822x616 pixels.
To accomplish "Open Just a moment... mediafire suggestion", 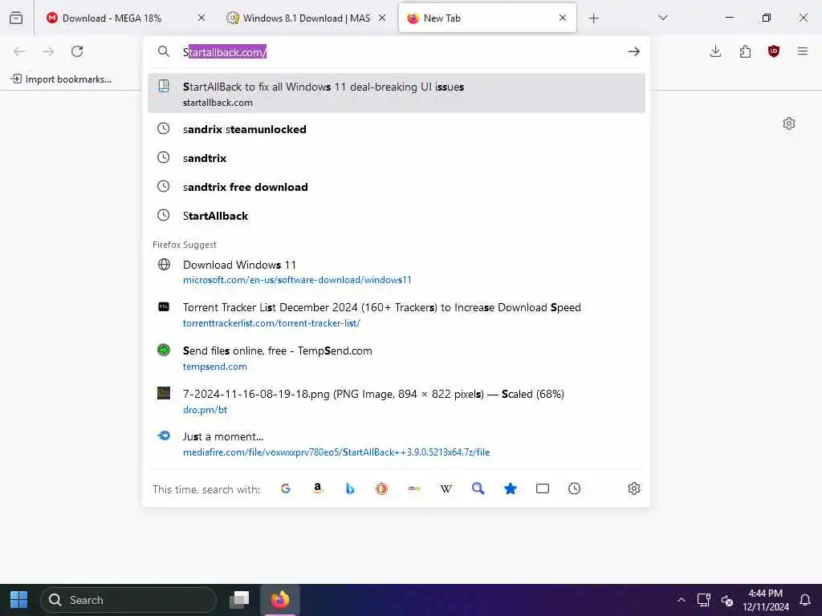I will coord(397,444).
